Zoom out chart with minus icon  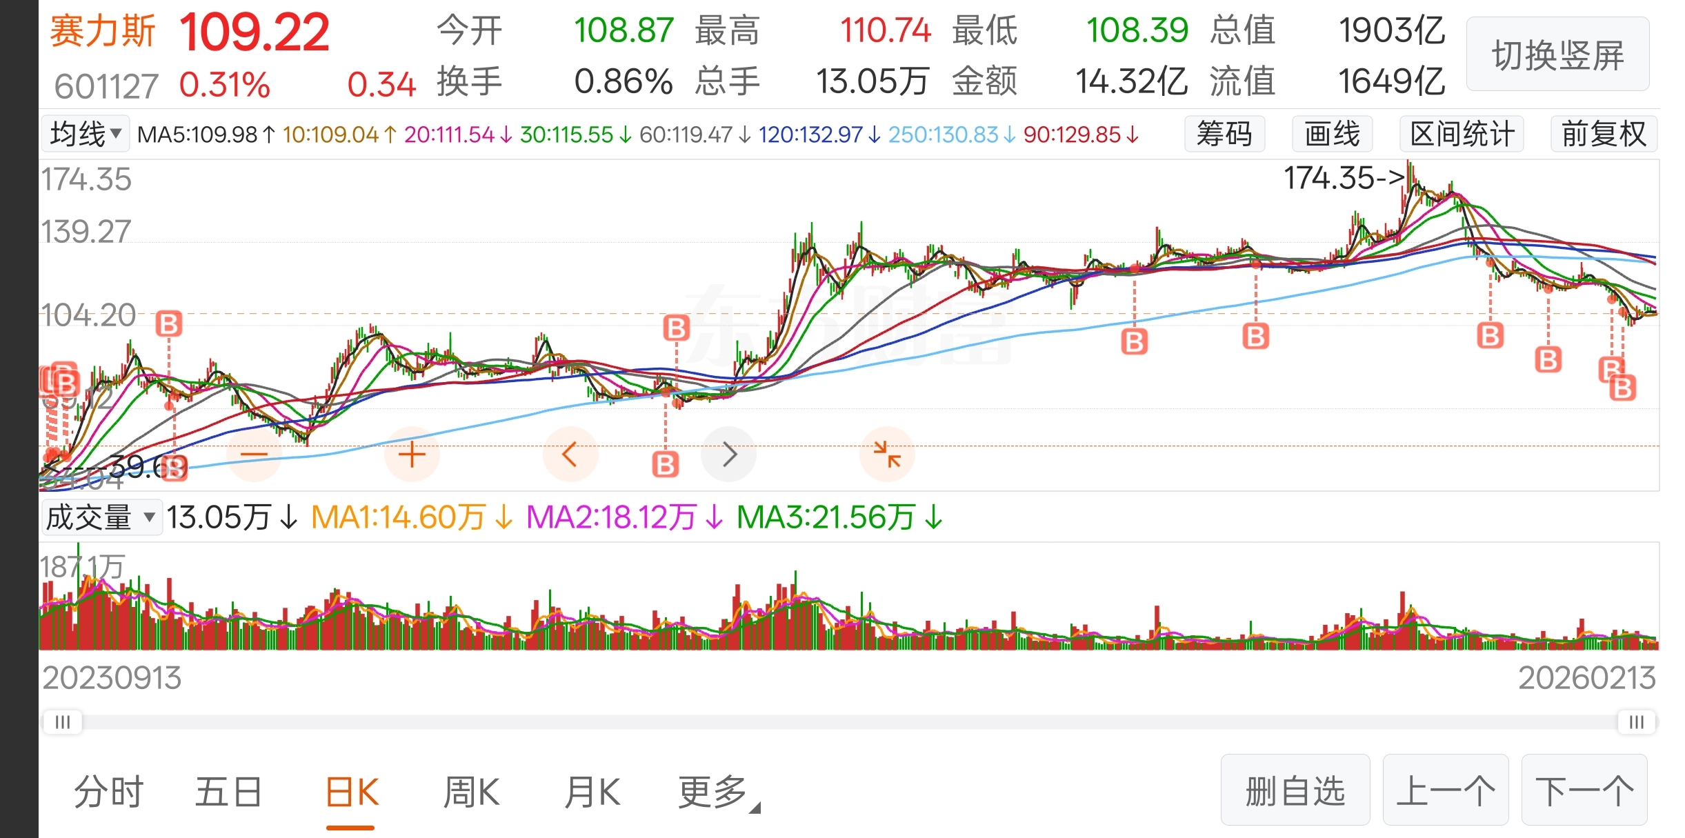(x=254, y=455)
